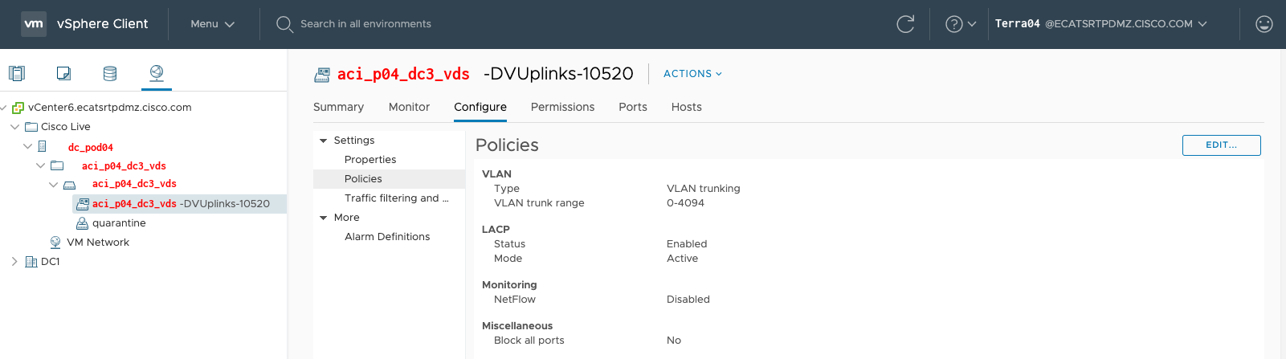Open Alarm Definitions
This screenshot has height=359, width=1286.
pyautogui.click(x=387, y=237)
